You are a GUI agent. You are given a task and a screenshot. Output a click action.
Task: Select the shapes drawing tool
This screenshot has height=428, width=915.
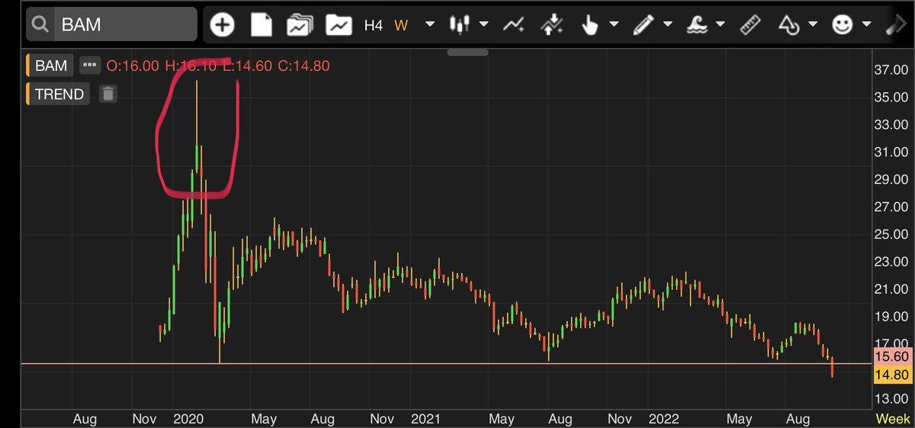tap(788, 25)
